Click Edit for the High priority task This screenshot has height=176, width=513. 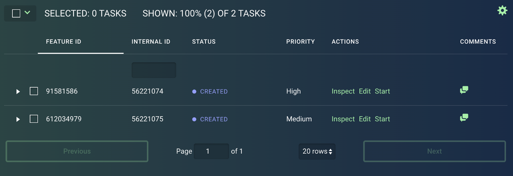tap(365, 91)
